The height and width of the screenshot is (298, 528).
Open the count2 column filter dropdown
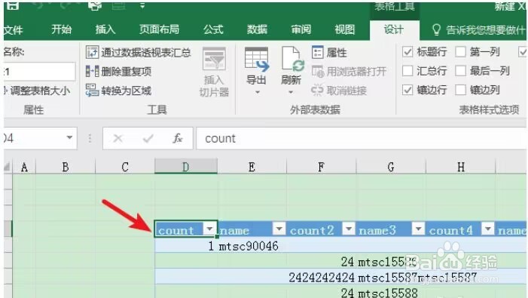pos(349,229)
